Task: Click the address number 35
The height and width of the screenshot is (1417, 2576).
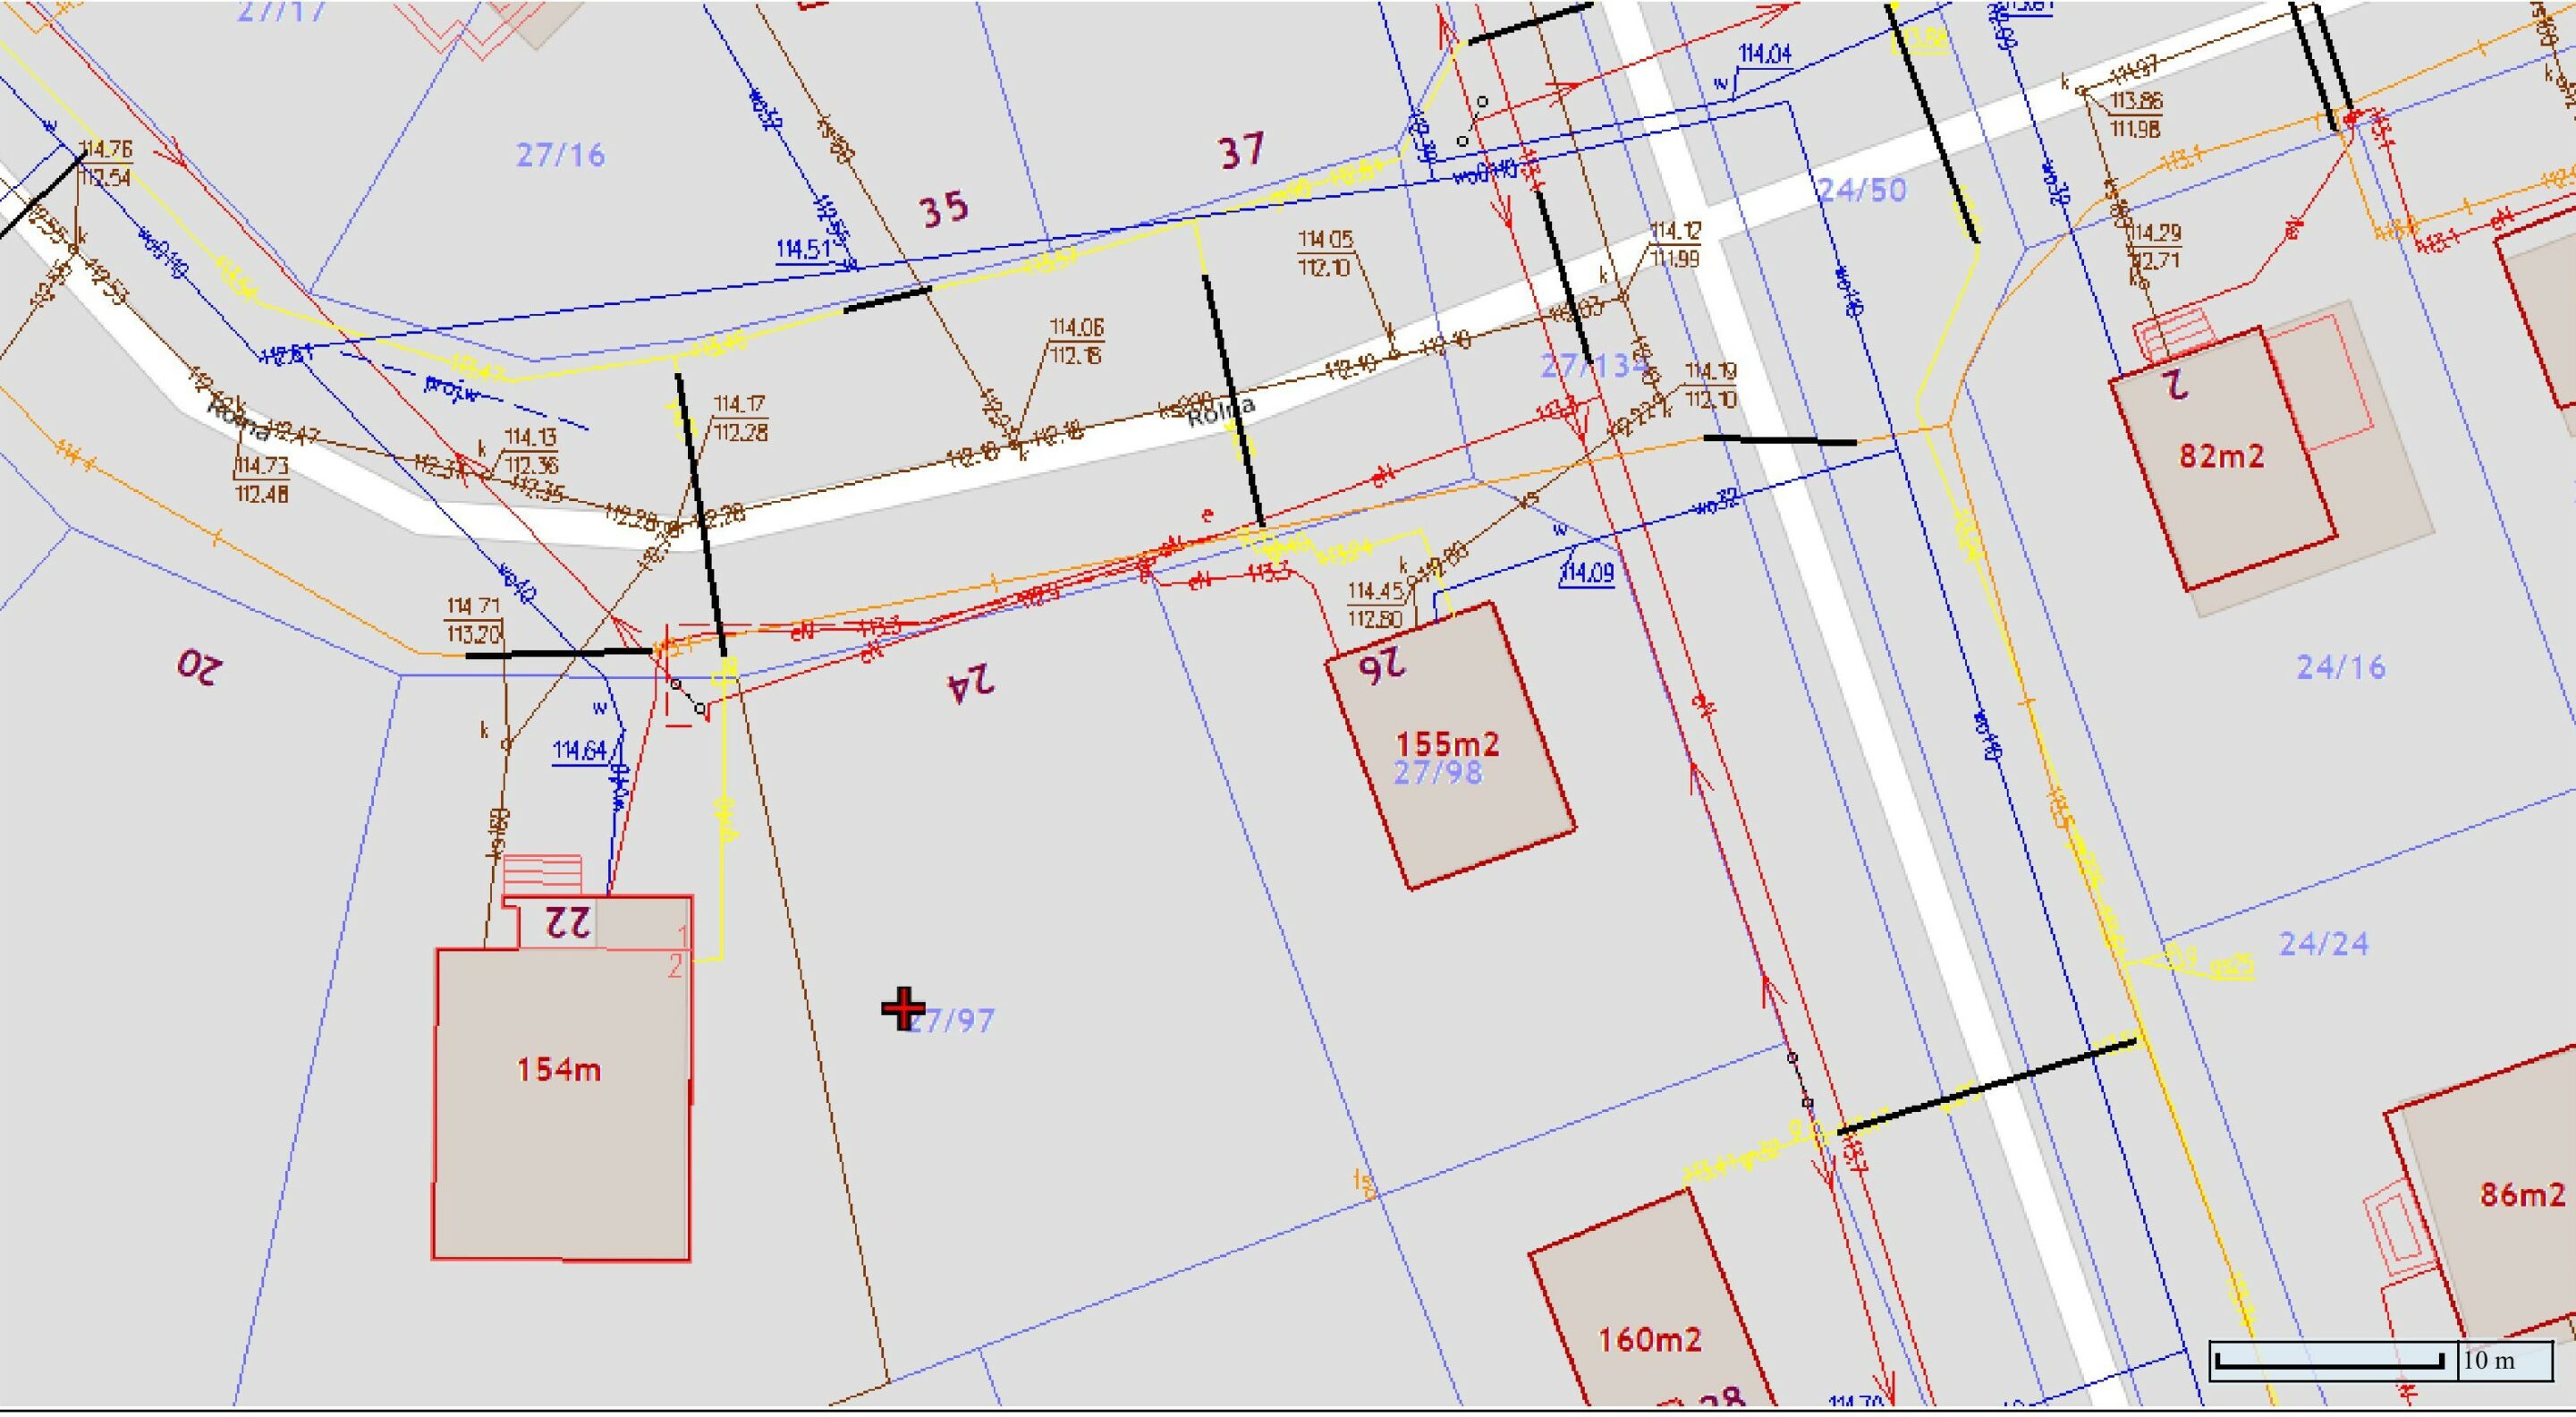Action: tap(943, 209)
